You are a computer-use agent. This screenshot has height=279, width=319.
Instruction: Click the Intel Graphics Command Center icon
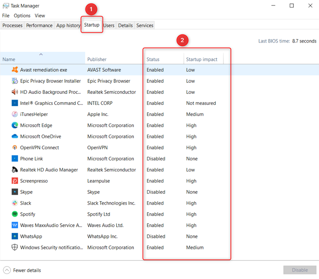pos(15,103)
